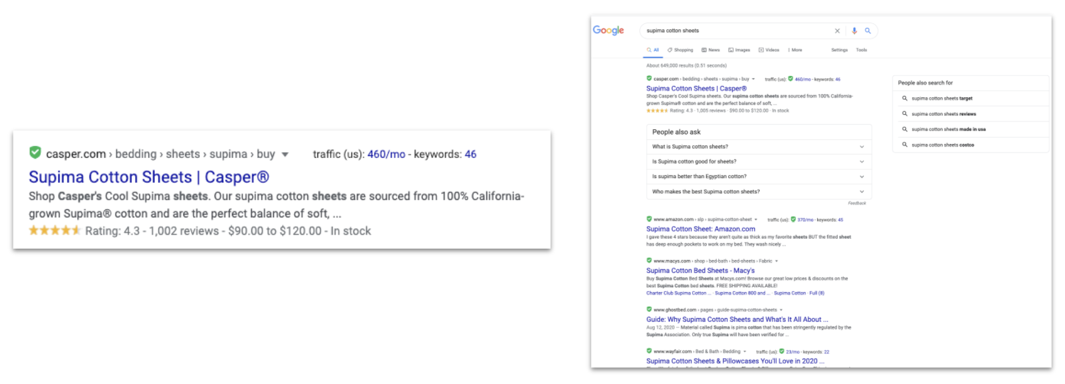1065x384 pixels.
Task: Click the 460/mo traffic link in the enlarged snippet
Action: click(386, 155)
